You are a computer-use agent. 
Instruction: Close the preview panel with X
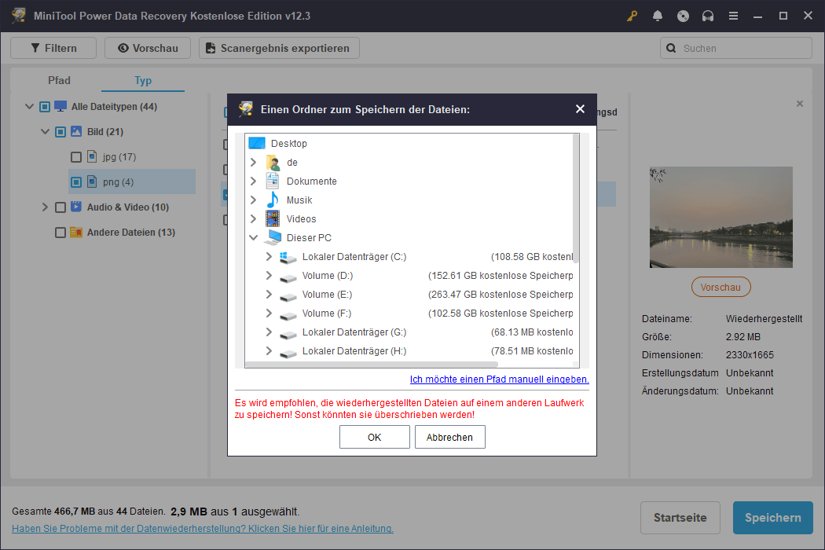pos(799,104)
